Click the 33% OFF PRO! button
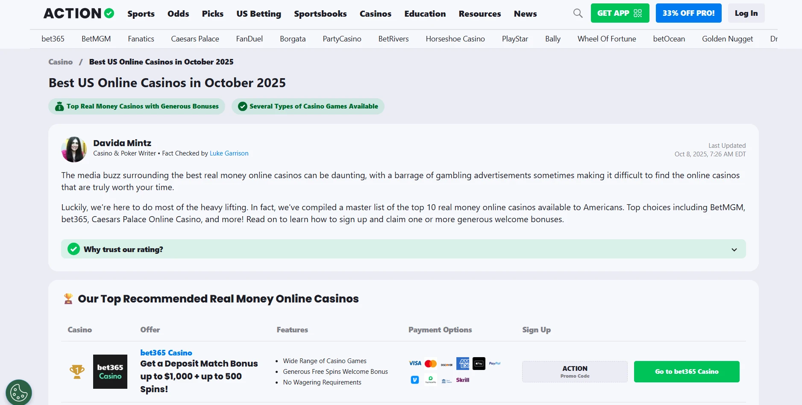Viewport: 802px width, 405px height. 688,13
